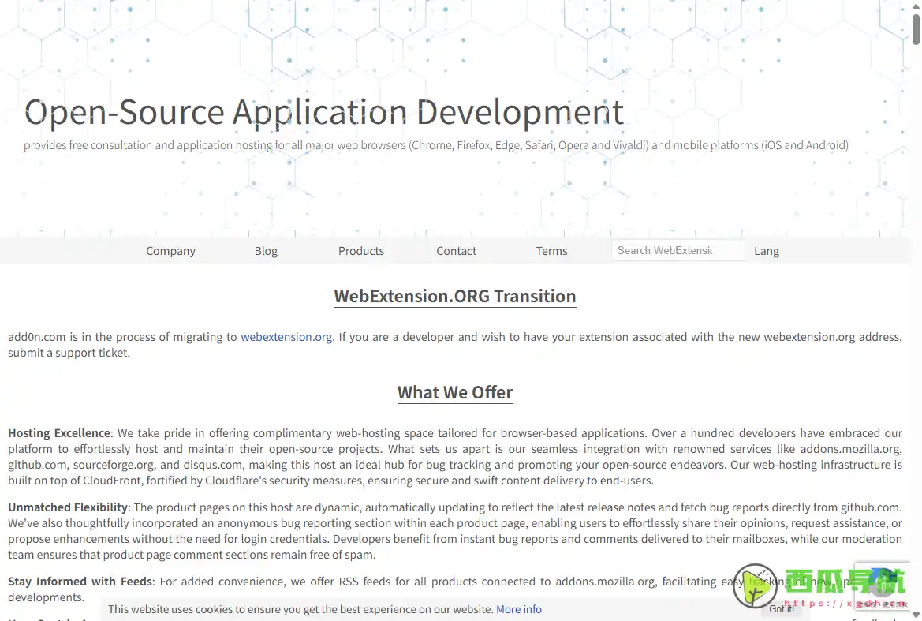Viewport: 922px width, 621px height.
Task: Click the Search WebExtension input field
Action: 677,250
